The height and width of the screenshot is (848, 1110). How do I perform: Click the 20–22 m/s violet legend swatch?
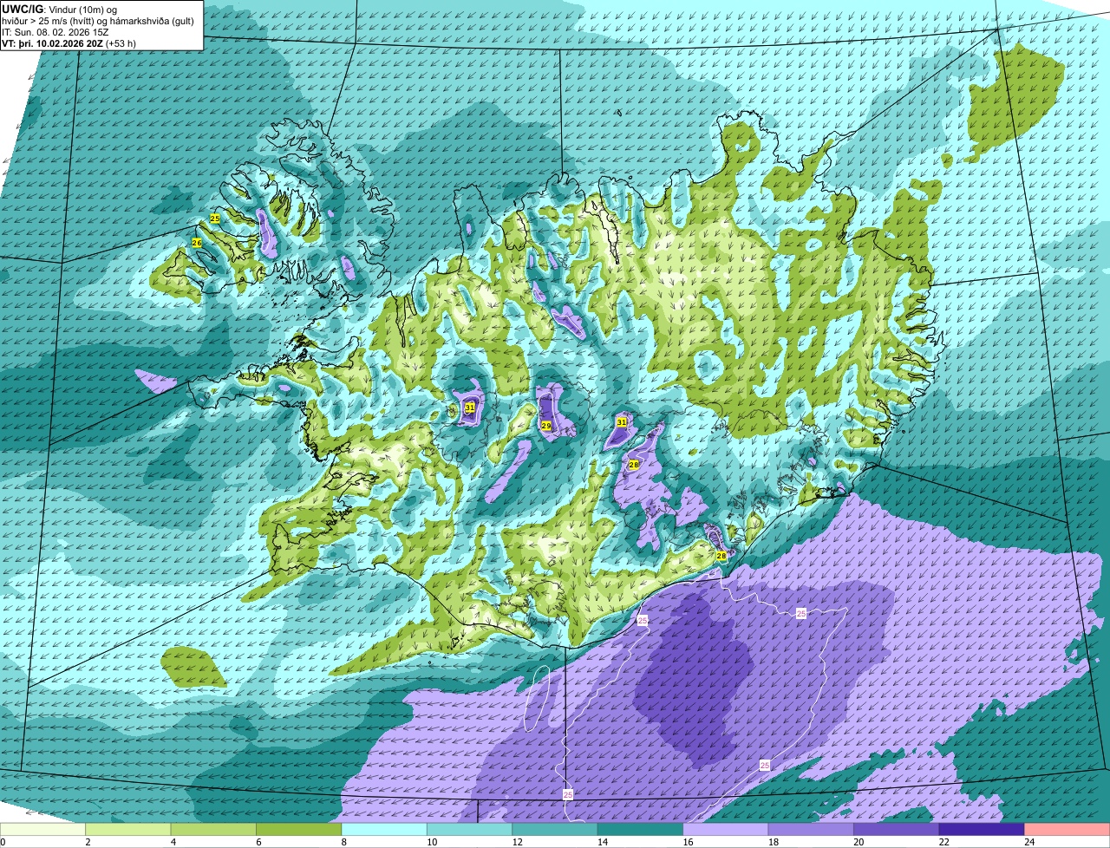897,829
